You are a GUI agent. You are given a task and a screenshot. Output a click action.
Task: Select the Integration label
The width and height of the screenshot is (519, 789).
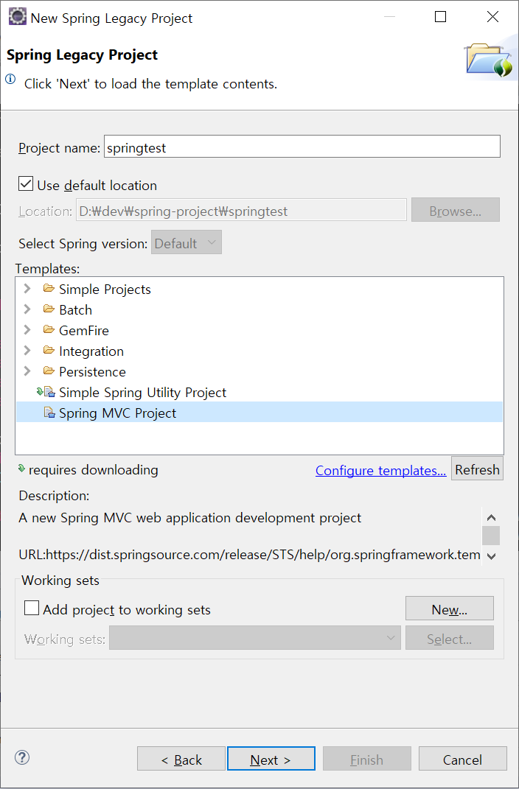click(91, 351)
